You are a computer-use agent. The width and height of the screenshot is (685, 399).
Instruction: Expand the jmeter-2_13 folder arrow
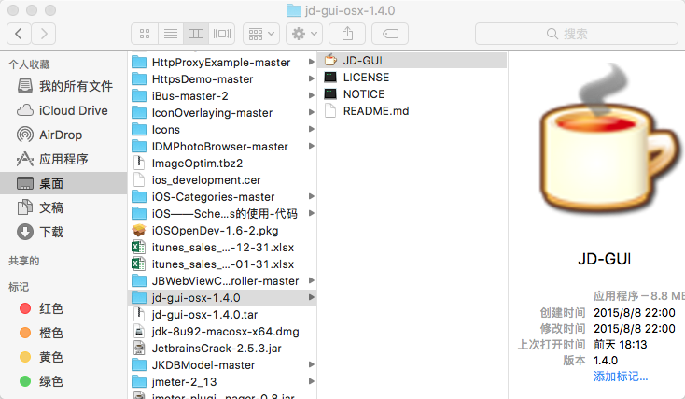tap(311, 381)
